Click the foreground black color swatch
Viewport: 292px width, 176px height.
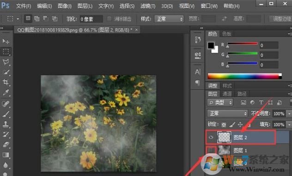[x=211, y=45]
